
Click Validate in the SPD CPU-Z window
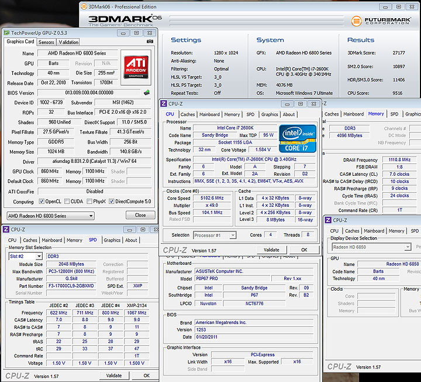[x=114, y=376]
